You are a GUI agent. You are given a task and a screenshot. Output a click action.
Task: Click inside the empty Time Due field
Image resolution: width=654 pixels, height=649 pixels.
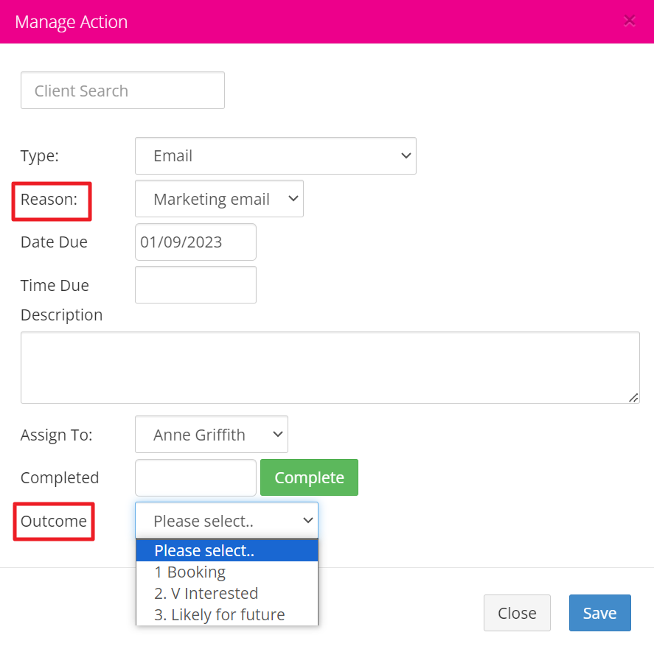click(x=195, y=284)
